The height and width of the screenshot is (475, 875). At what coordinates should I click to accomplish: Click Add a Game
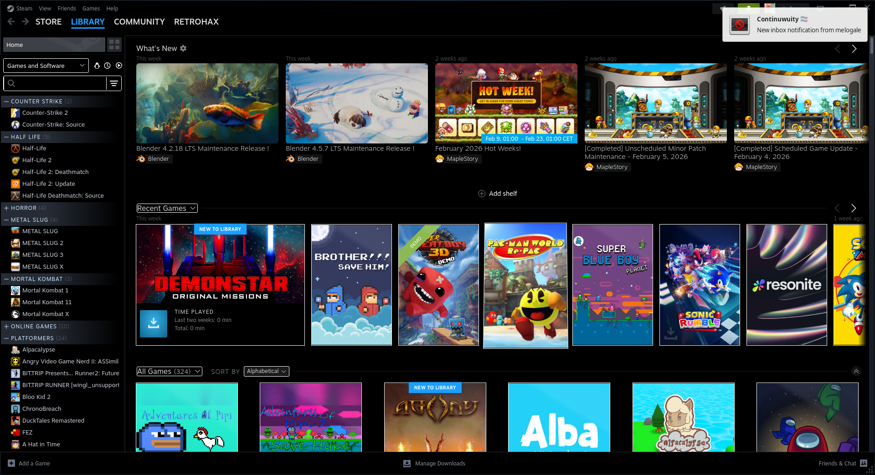[x=29, y=463]
